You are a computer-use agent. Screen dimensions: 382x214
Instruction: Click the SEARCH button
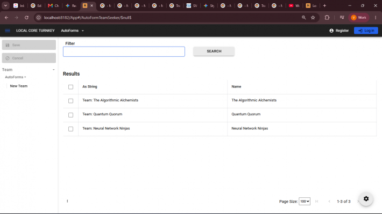[214, 51]
